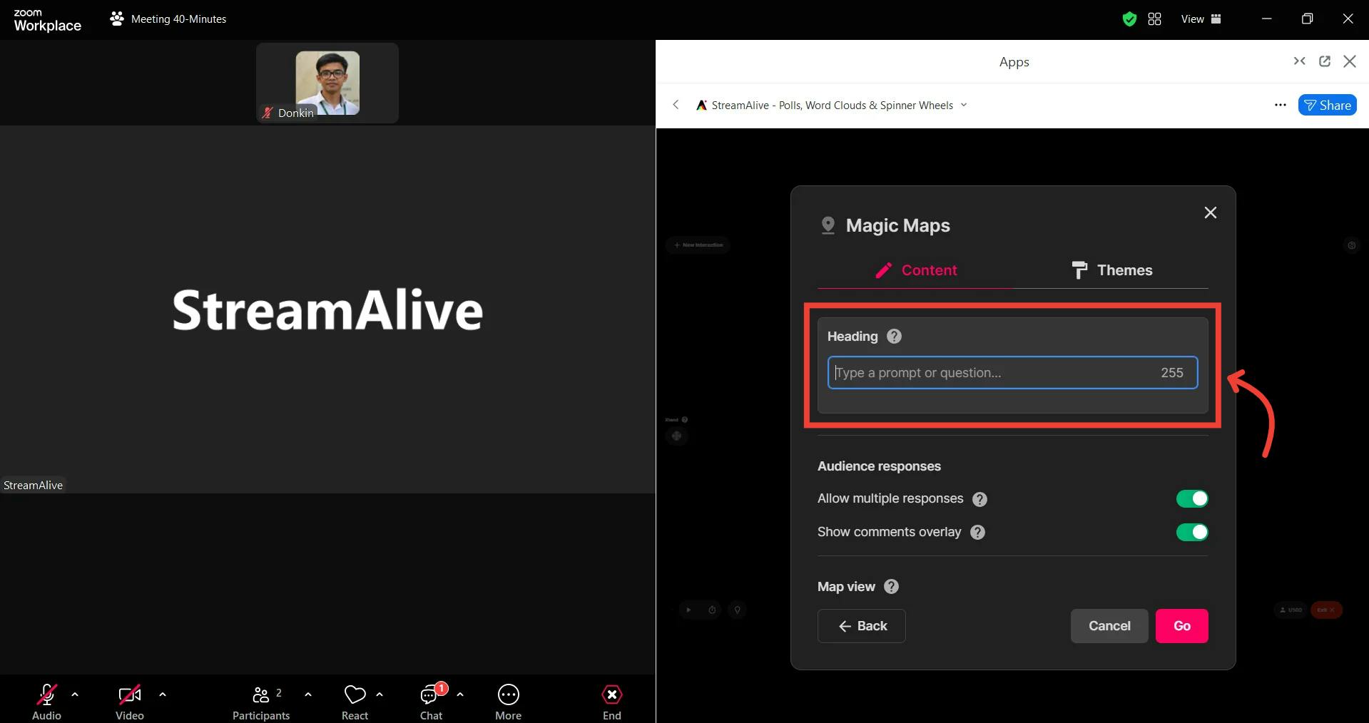Click the Apps panel title
Screen dimensions: 1369x723
pyautogui.click(x=1014, y=62)
